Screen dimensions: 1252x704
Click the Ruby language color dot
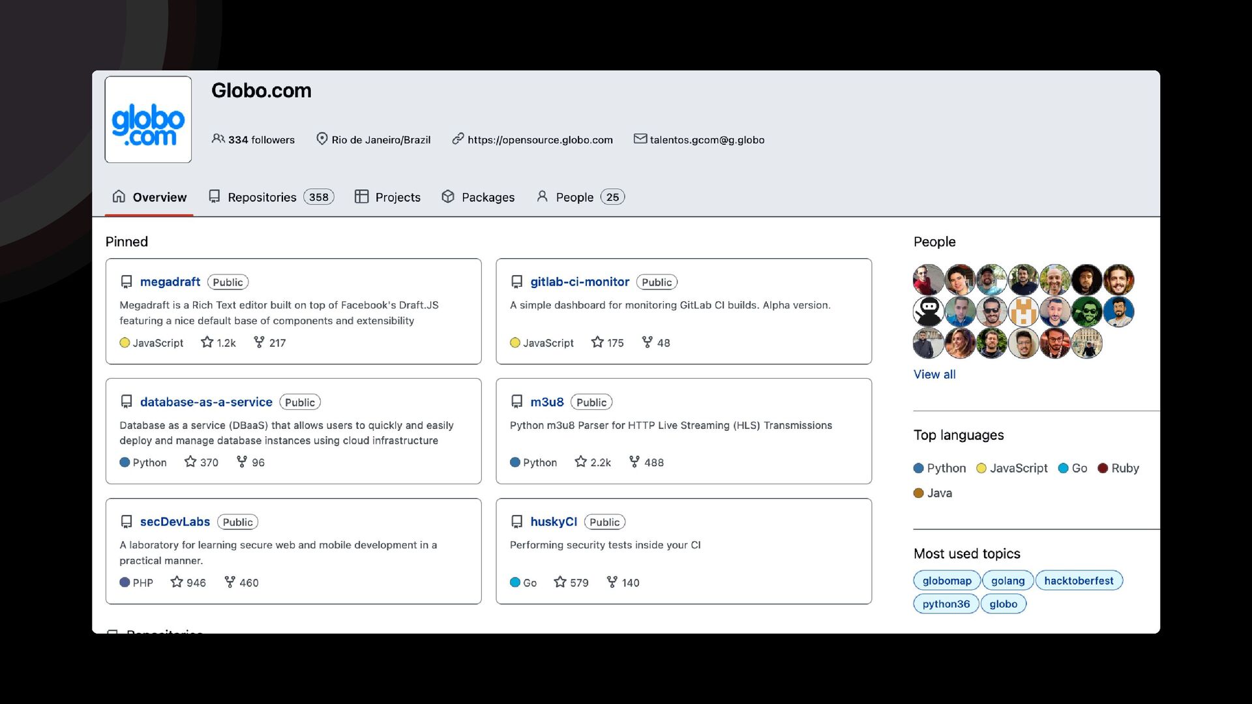coord(1103,468)
